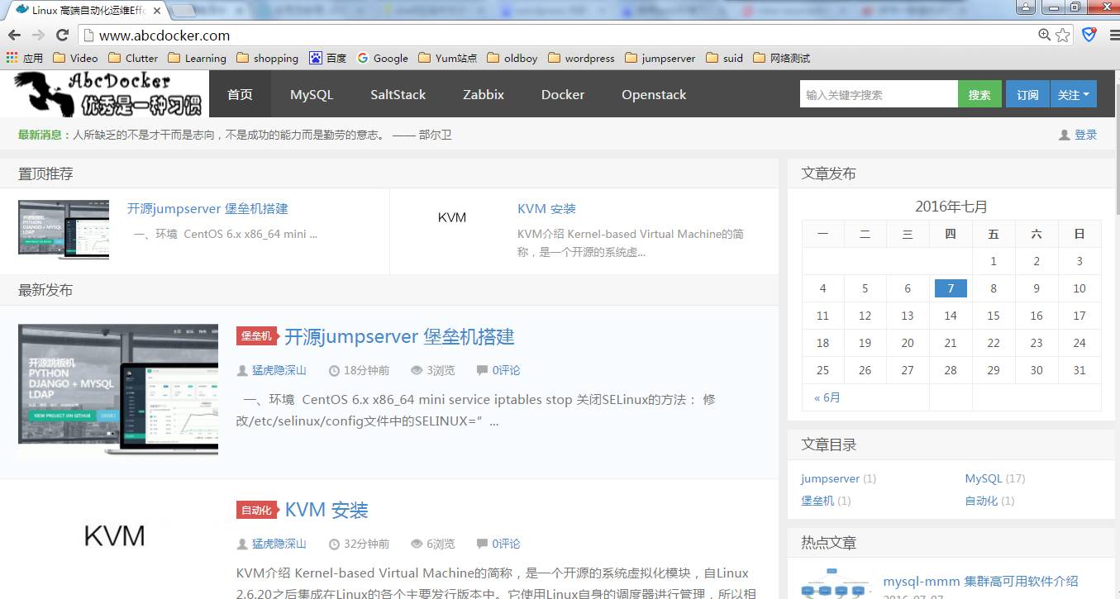Open the 堡垒机 (1) category link
The image size is (1120, 599).
tap(817, 501)
